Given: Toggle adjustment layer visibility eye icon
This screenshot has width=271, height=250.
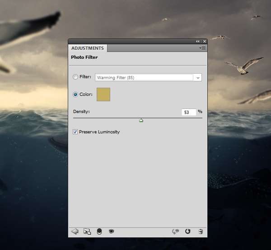Looking at the screenshot, I should pyautogui.click(x=111, y=231).
